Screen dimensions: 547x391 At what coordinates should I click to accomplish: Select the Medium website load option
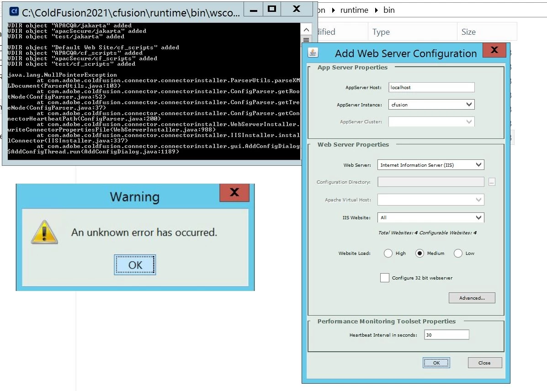click(420, 253)
